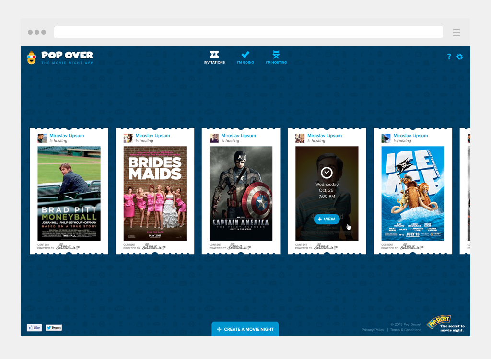Open the Privacy Policy link
The width and height of the screenshot is (491, 359).
coord(373,330)
